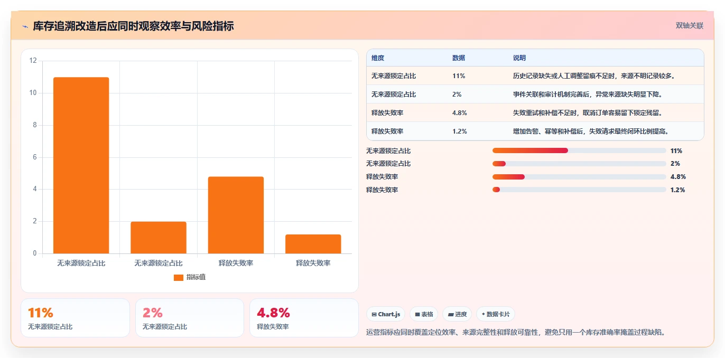Click the 1.2% value right of the progress bar
The image size is (725, 358).
(677, 190)
